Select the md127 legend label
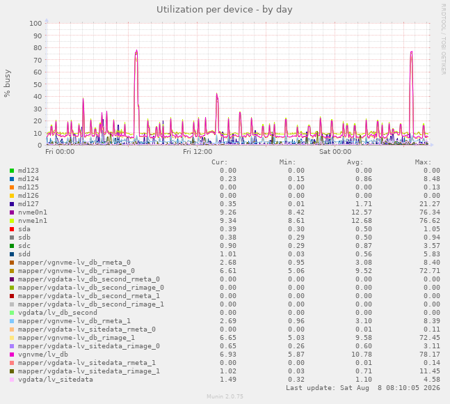The width and height of the screenshot is (450, 404). point(29,204)
